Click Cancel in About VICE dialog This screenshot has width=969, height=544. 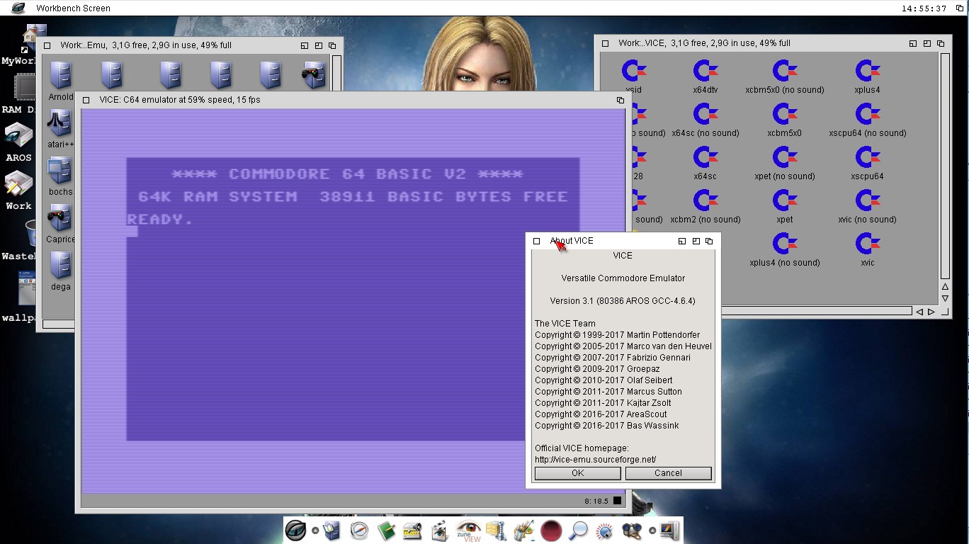point(668,473)
